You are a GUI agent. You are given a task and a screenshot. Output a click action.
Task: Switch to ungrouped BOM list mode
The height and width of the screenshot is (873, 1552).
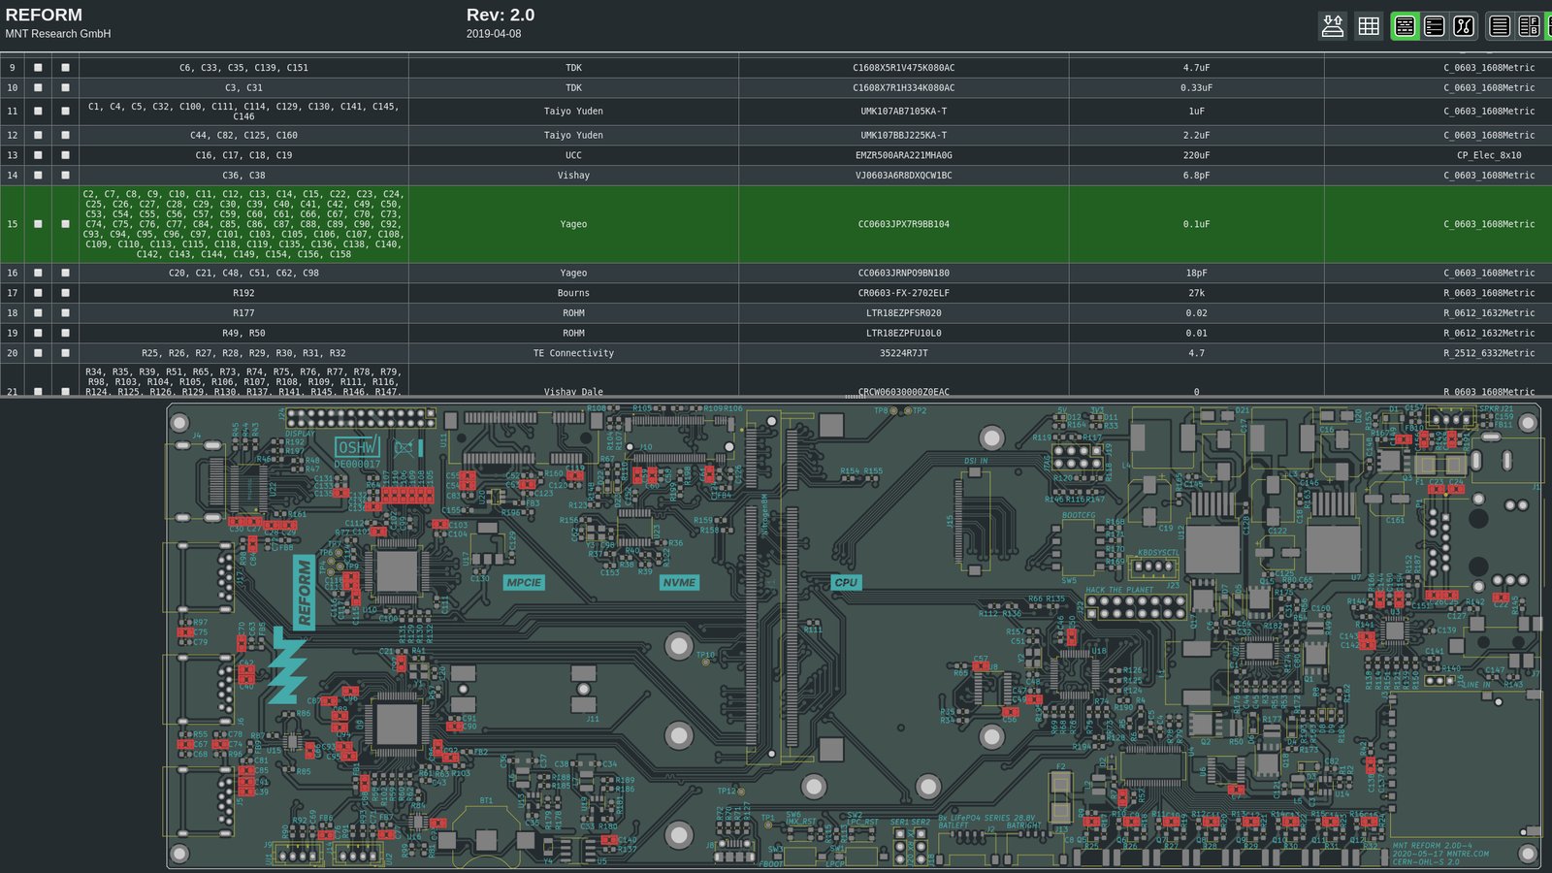[1434, 26]
